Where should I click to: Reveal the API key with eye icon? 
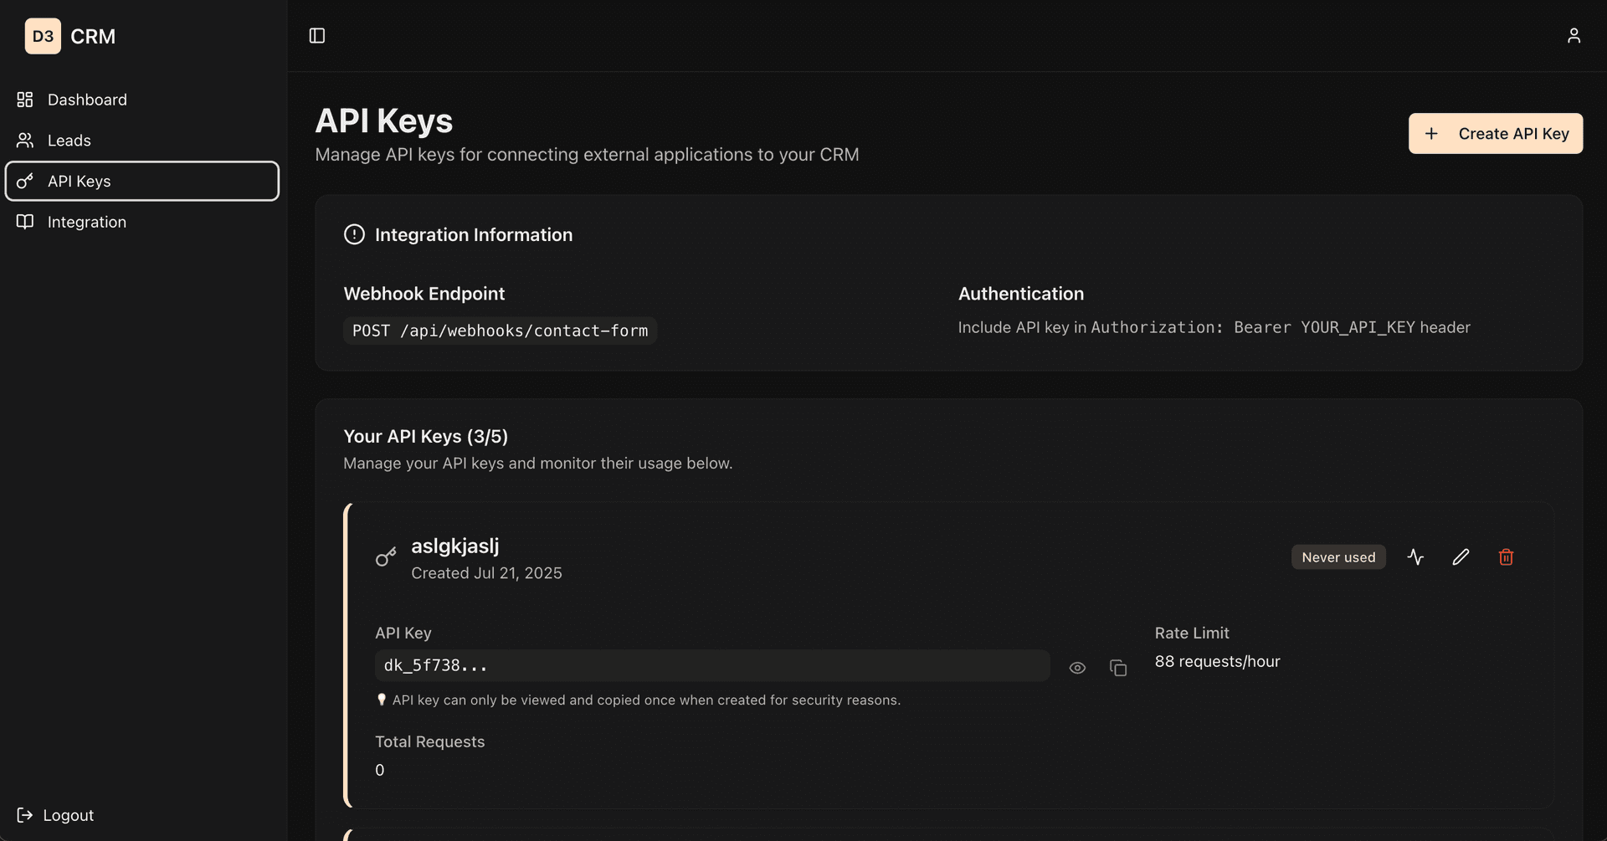(x=1077, y=668)
